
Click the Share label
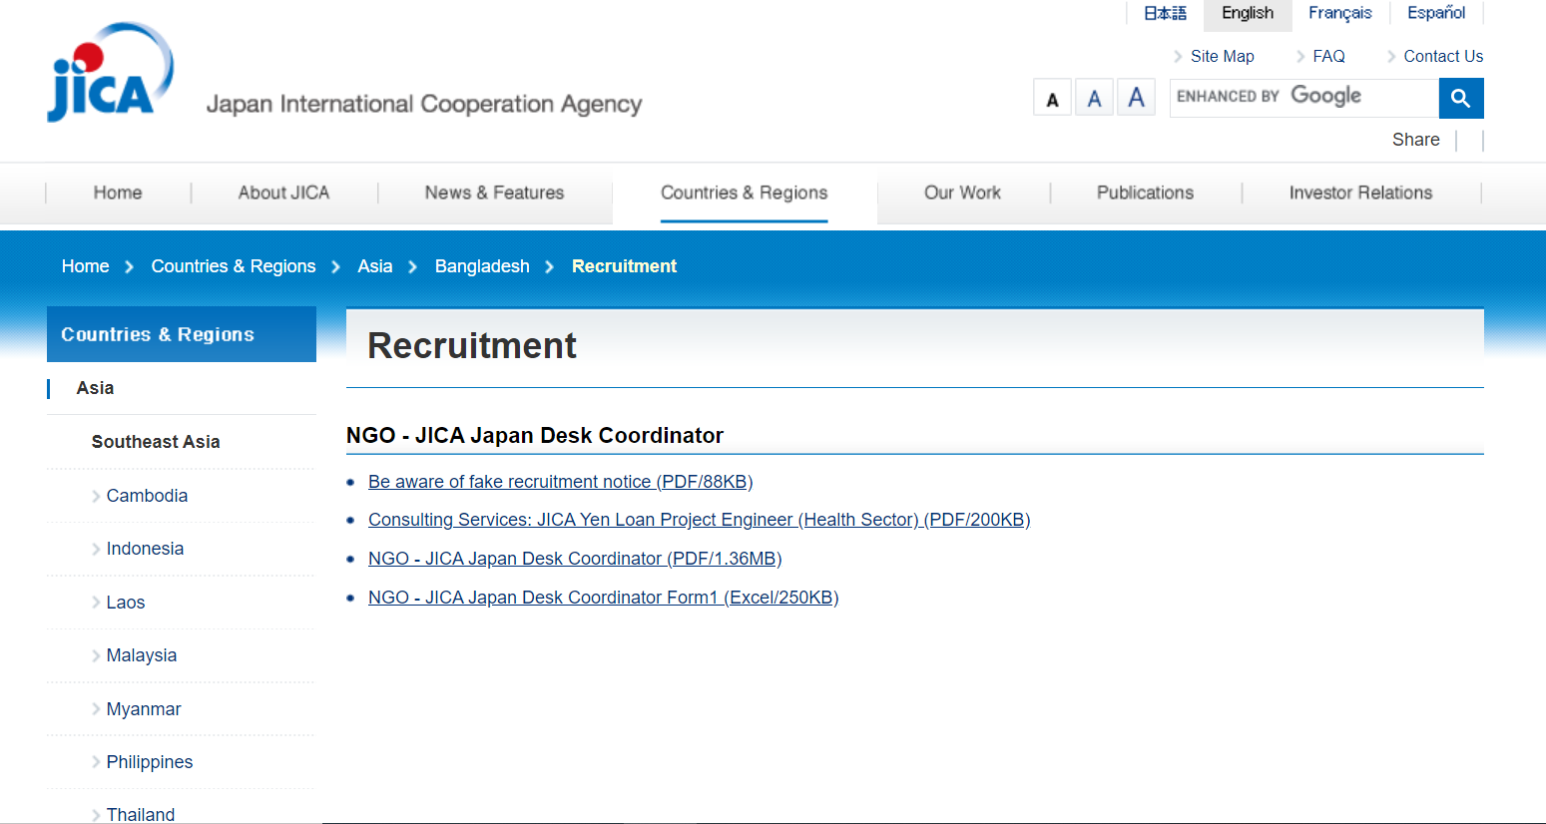click(x=1415, y=140)
